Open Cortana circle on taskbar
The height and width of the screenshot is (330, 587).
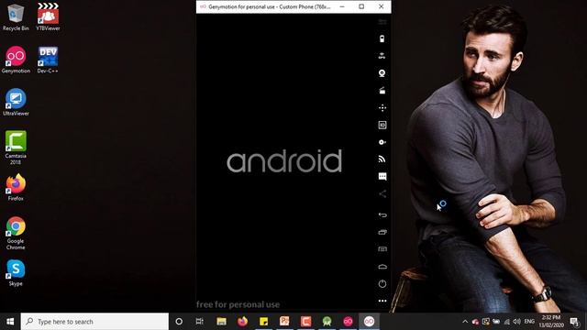pos(179,322)
